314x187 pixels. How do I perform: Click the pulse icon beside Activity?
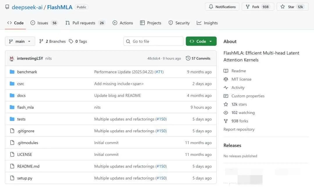click(226, 88)
